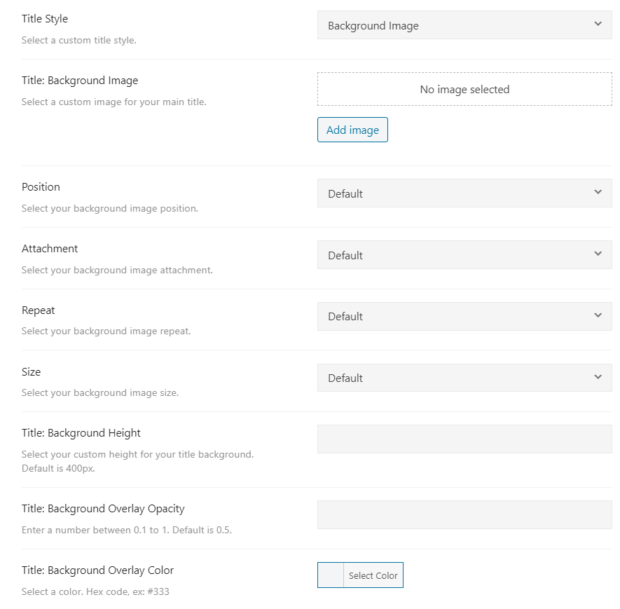Viewport: 620px width, 609px height.
Task: Click the chevron icon in Position select
Action: tap(598, 193)
